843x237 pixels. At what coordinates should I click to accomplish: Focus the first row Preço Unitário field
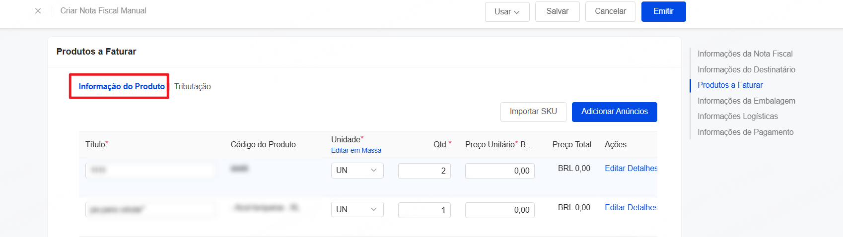pos(500,171)
